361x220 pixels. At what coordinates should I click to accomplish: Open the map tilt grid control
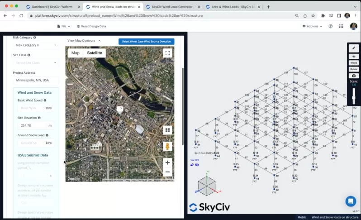pos(167,130)
